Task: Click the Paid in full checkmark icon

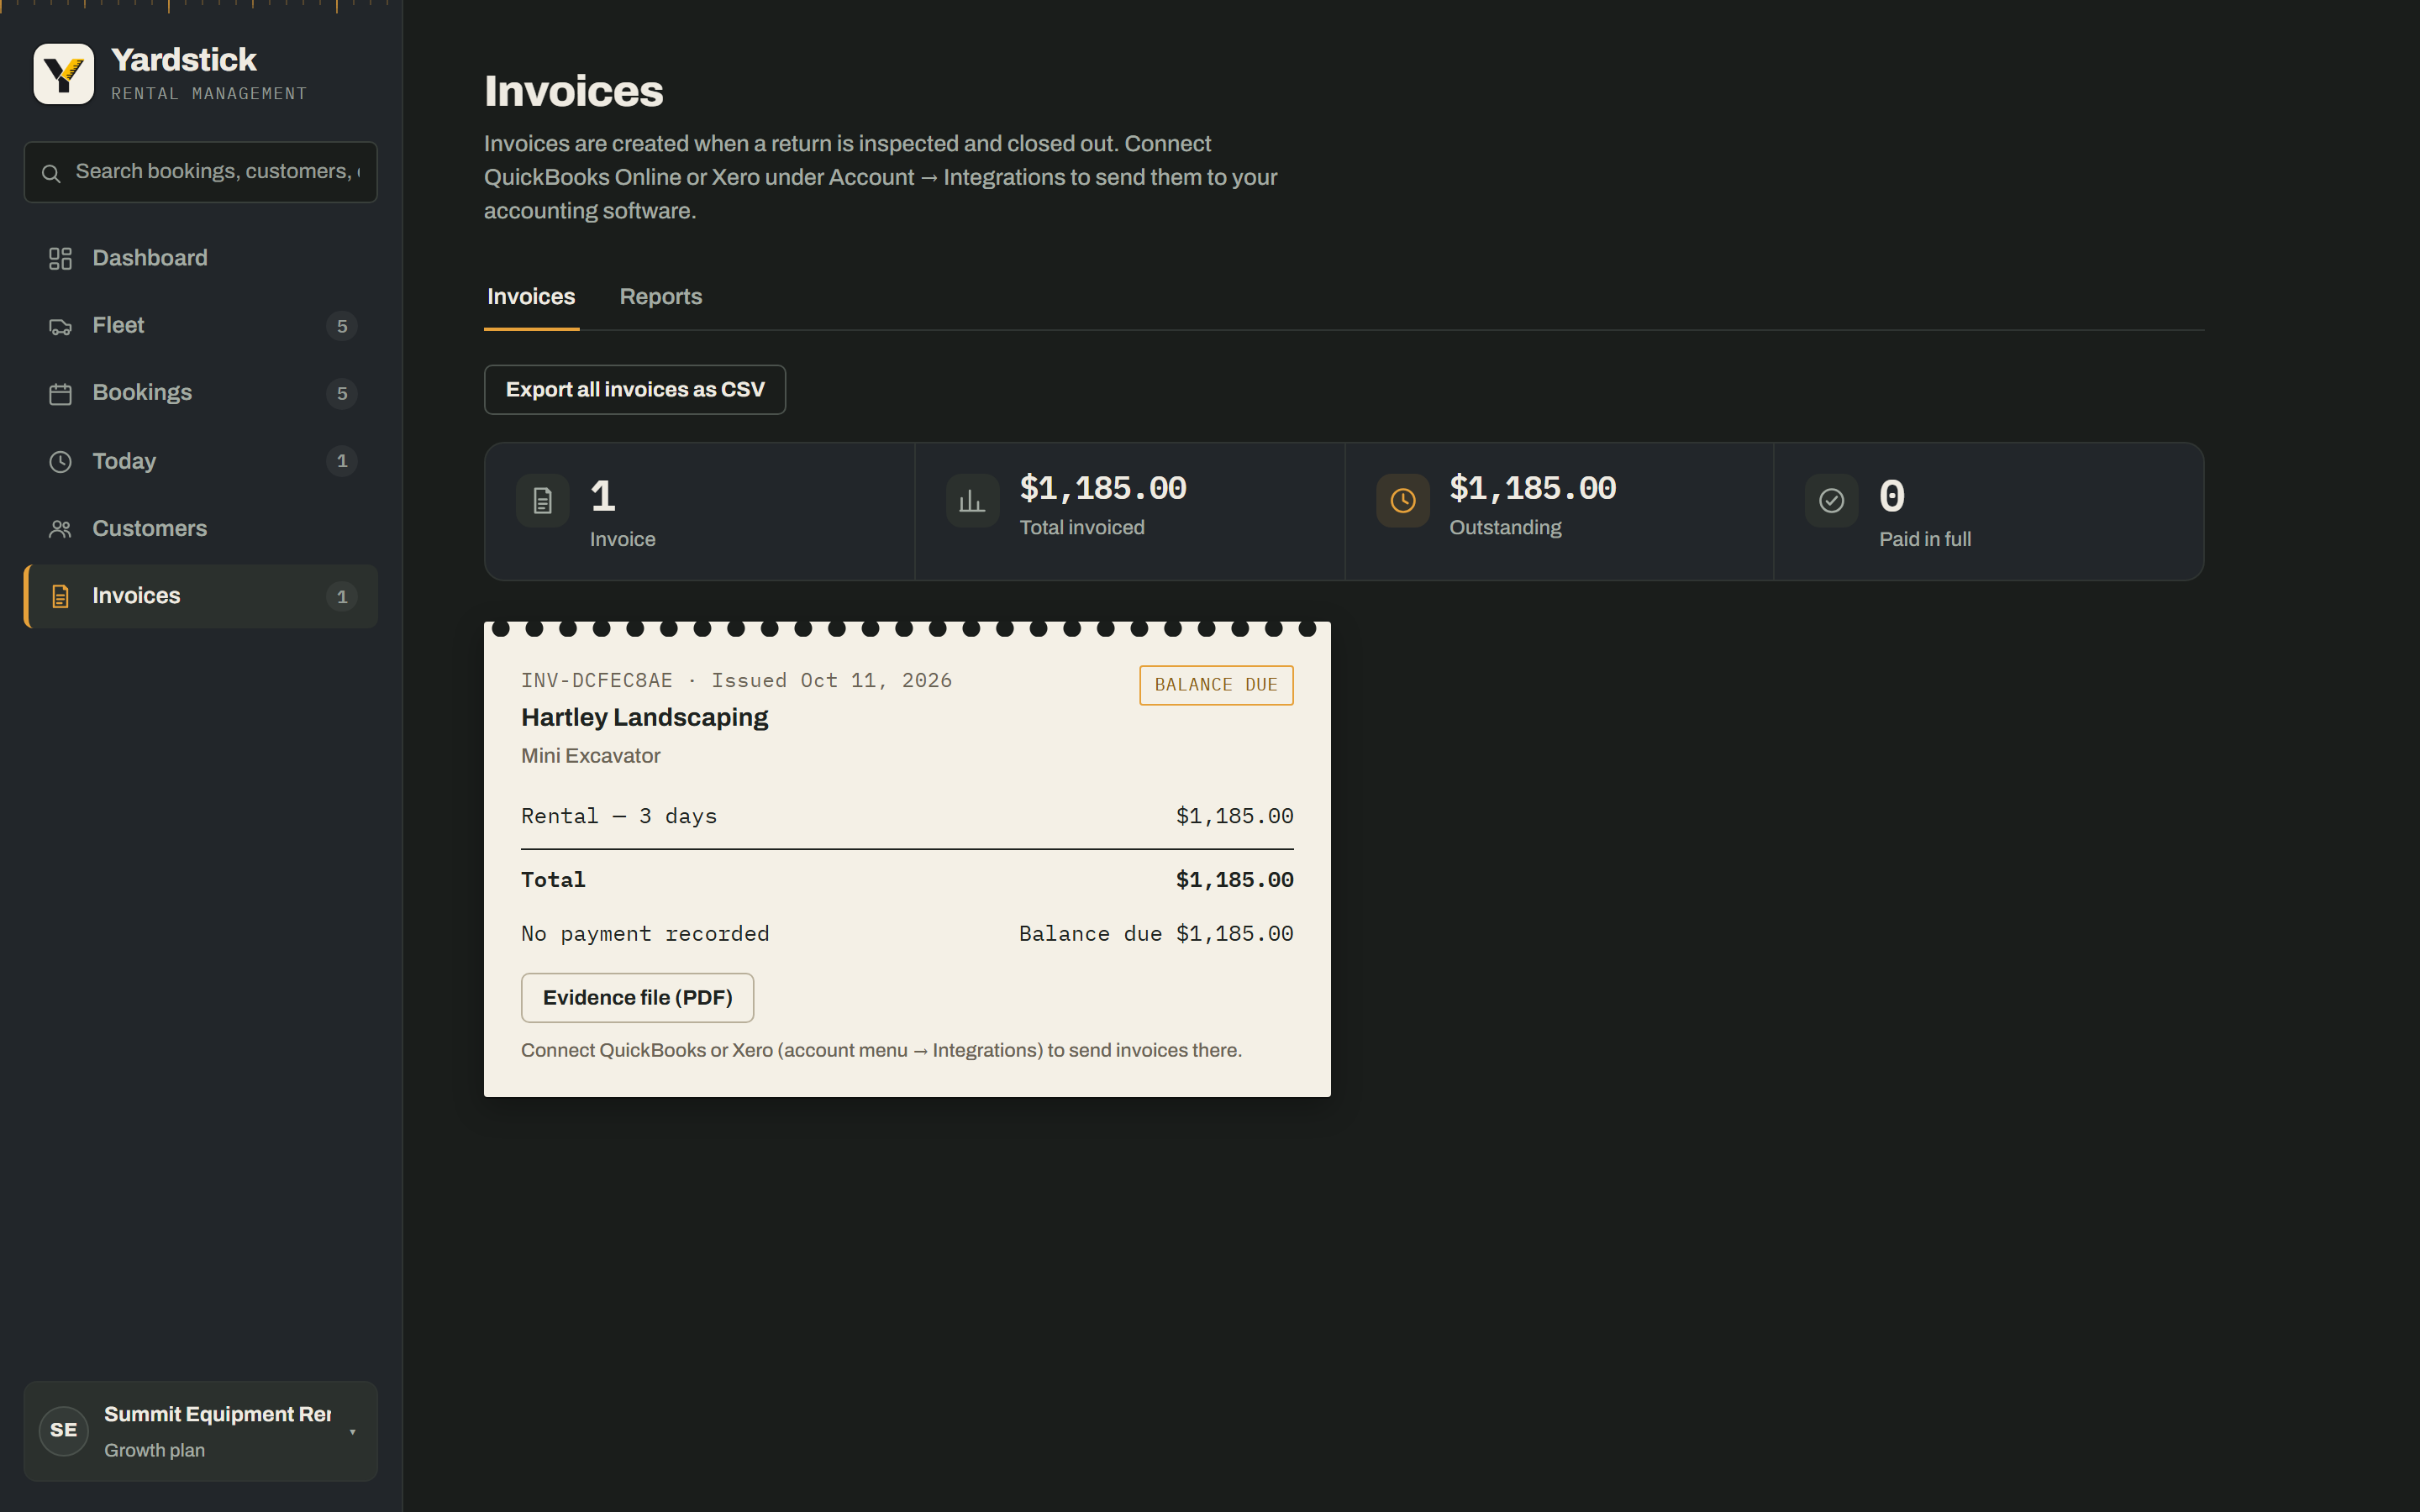Action: coord(1831,500)
